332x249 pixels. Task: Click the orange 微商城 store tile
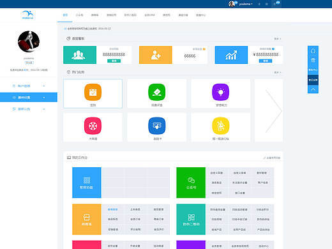point(87,220)
